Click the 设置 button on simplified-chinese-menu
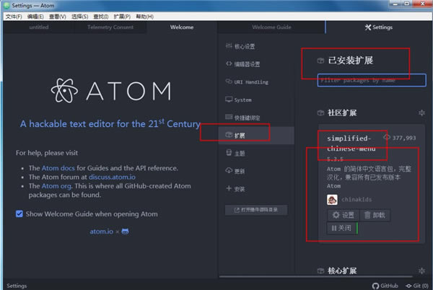The width and height of the screenshot is (433, 290). coord(344,215)
